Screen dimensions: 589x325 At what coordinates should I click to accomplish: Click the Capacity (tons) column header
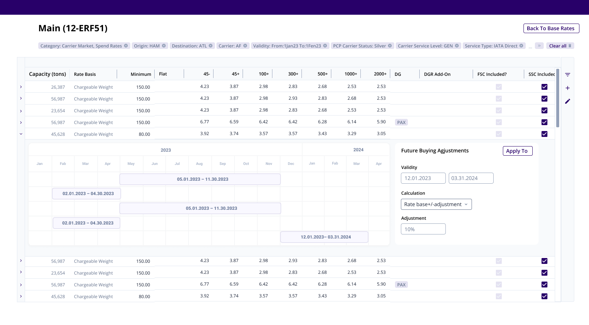(x=47, y=74)
